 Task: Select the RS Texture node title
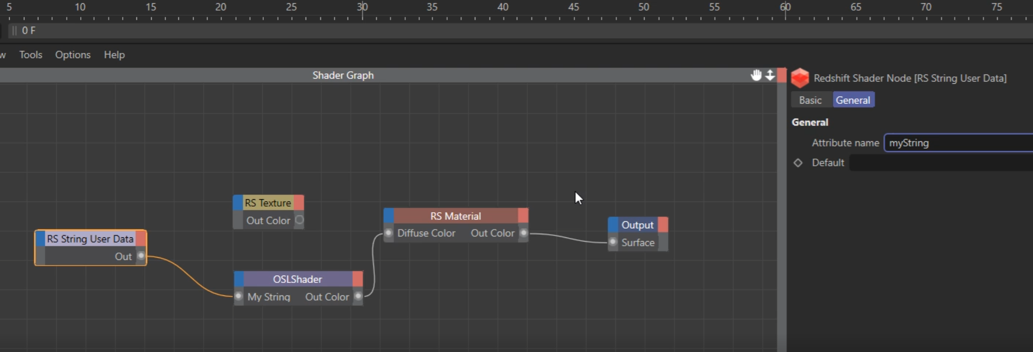tap(268, 203)
